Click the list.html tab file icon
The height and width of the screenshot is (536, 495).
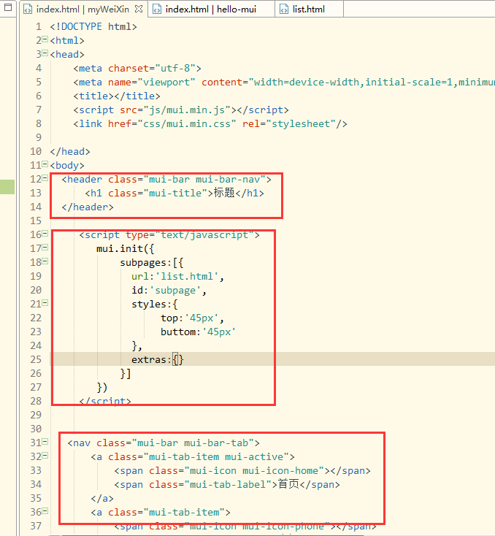pos(285,9)
